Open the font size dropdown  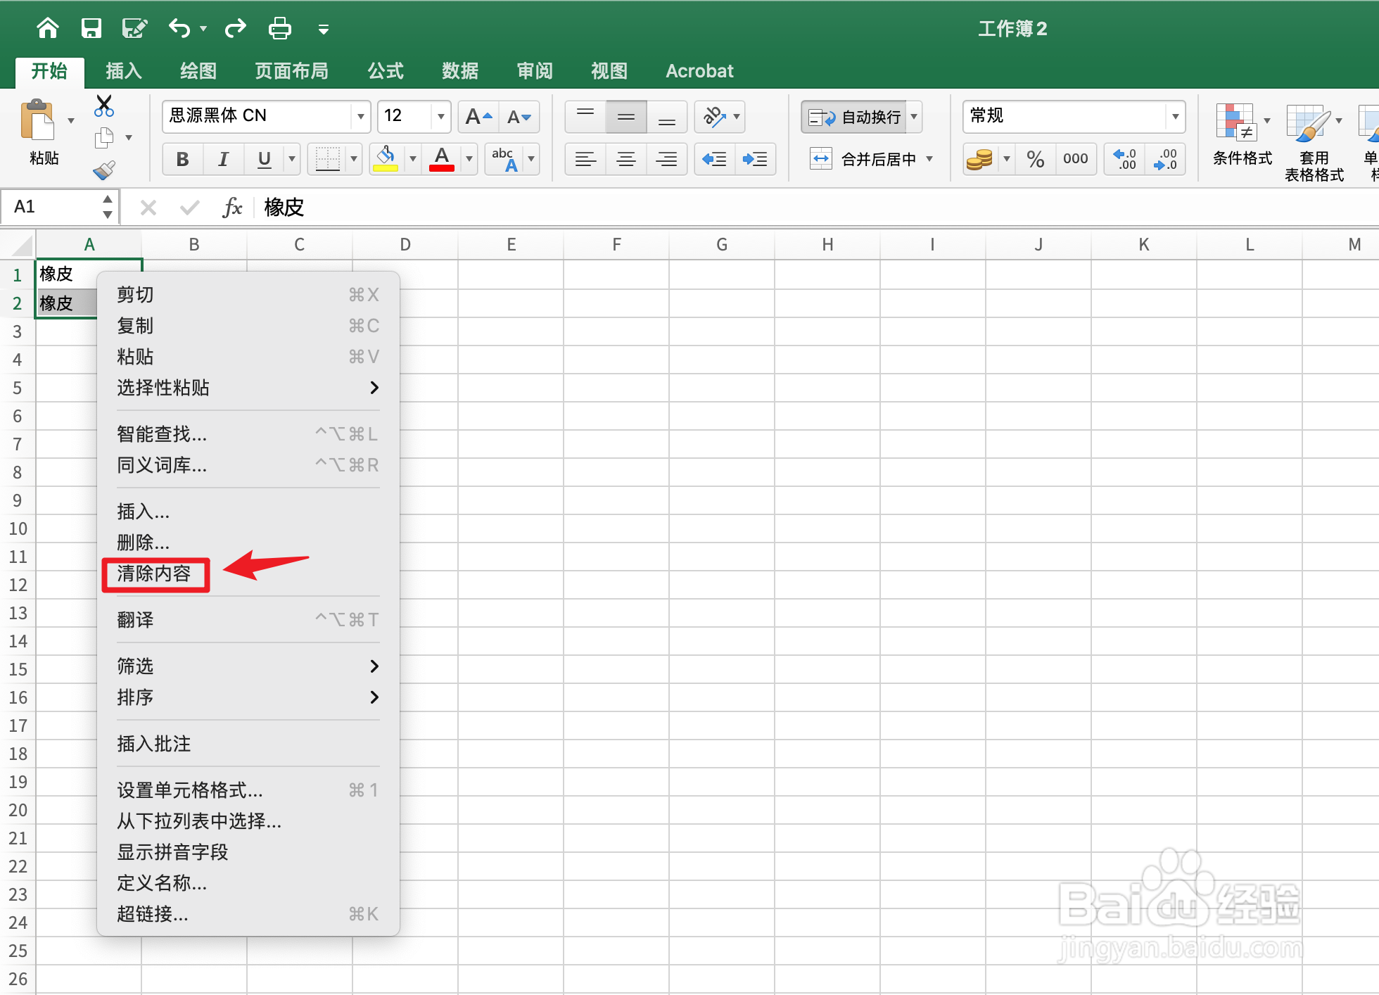tap(440, 116)
